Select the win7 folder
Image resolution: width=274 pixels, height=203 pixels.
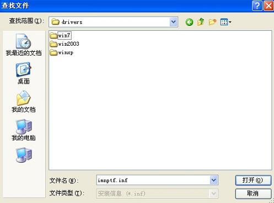[61, 35]
